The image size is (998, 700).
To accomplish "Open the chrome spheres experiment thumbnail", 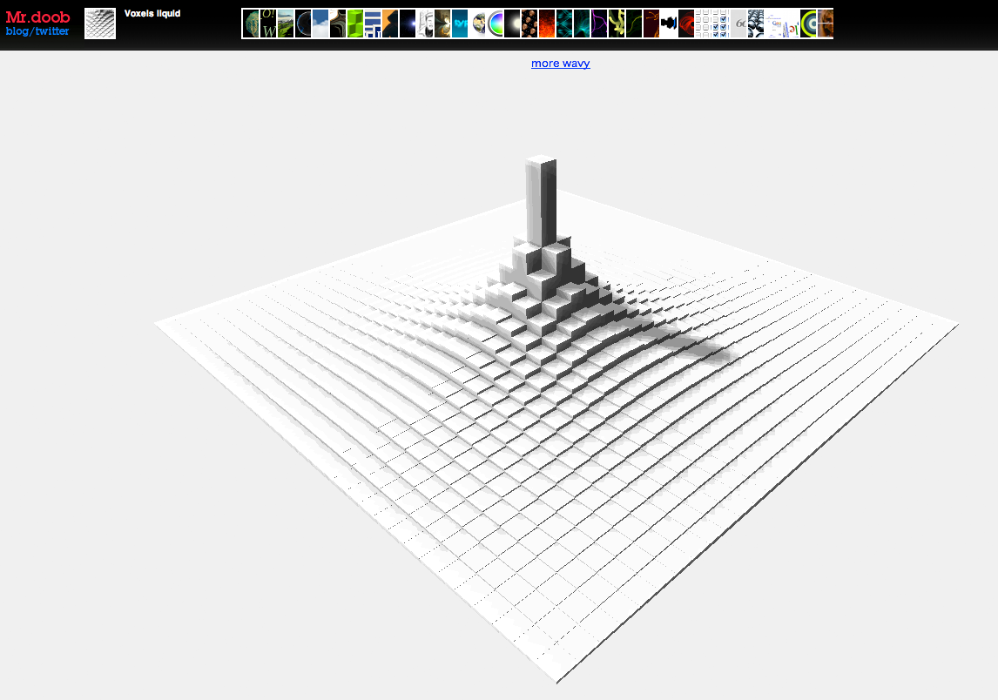I will click(756, 24).
